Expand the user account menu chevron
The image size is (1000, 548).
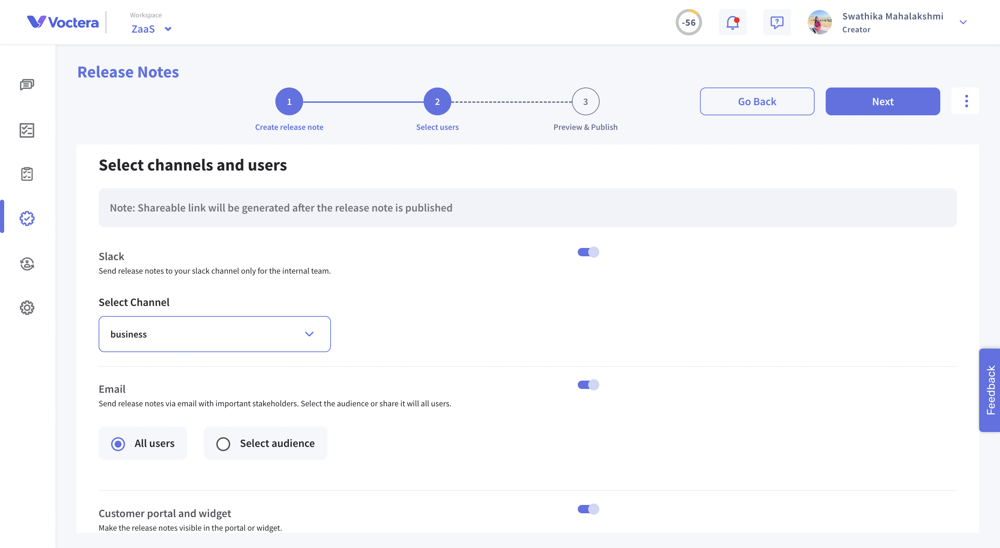(x=963, y=23)
